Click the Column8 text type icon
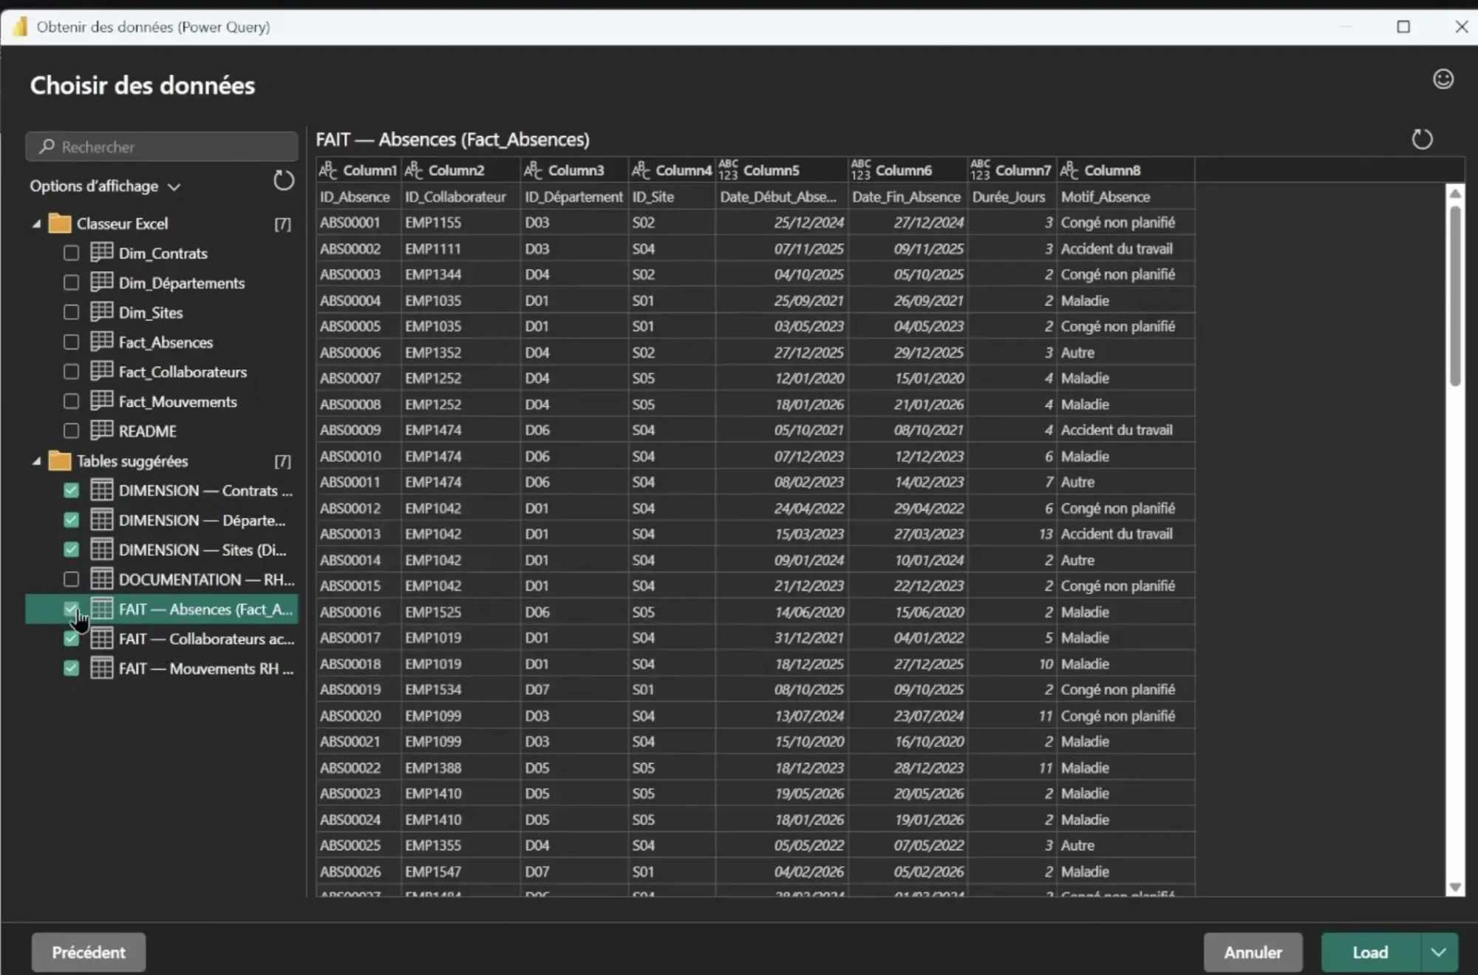 tap(1069, 170)
